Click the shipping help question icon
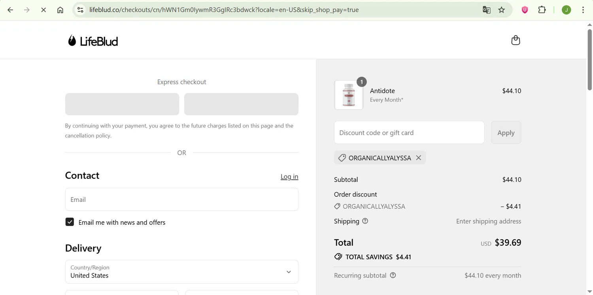 (x=365, y=221)
